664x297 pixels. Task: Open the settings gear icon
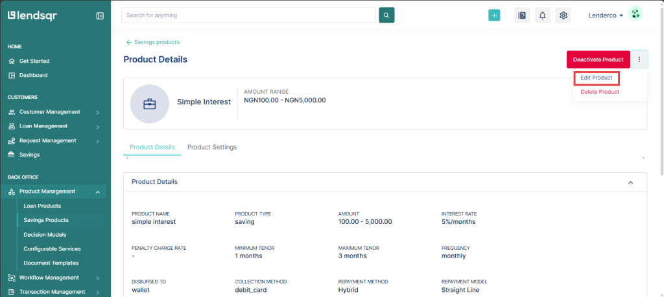[563, 16]
